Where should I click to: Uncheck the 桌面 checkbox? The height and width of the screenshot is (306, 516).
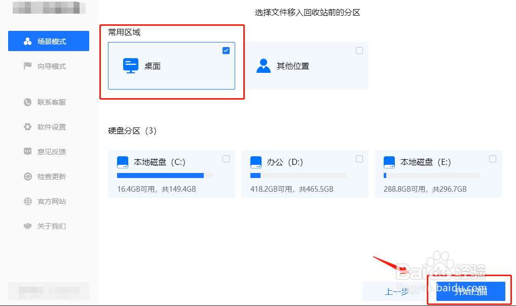pos(226,51)
